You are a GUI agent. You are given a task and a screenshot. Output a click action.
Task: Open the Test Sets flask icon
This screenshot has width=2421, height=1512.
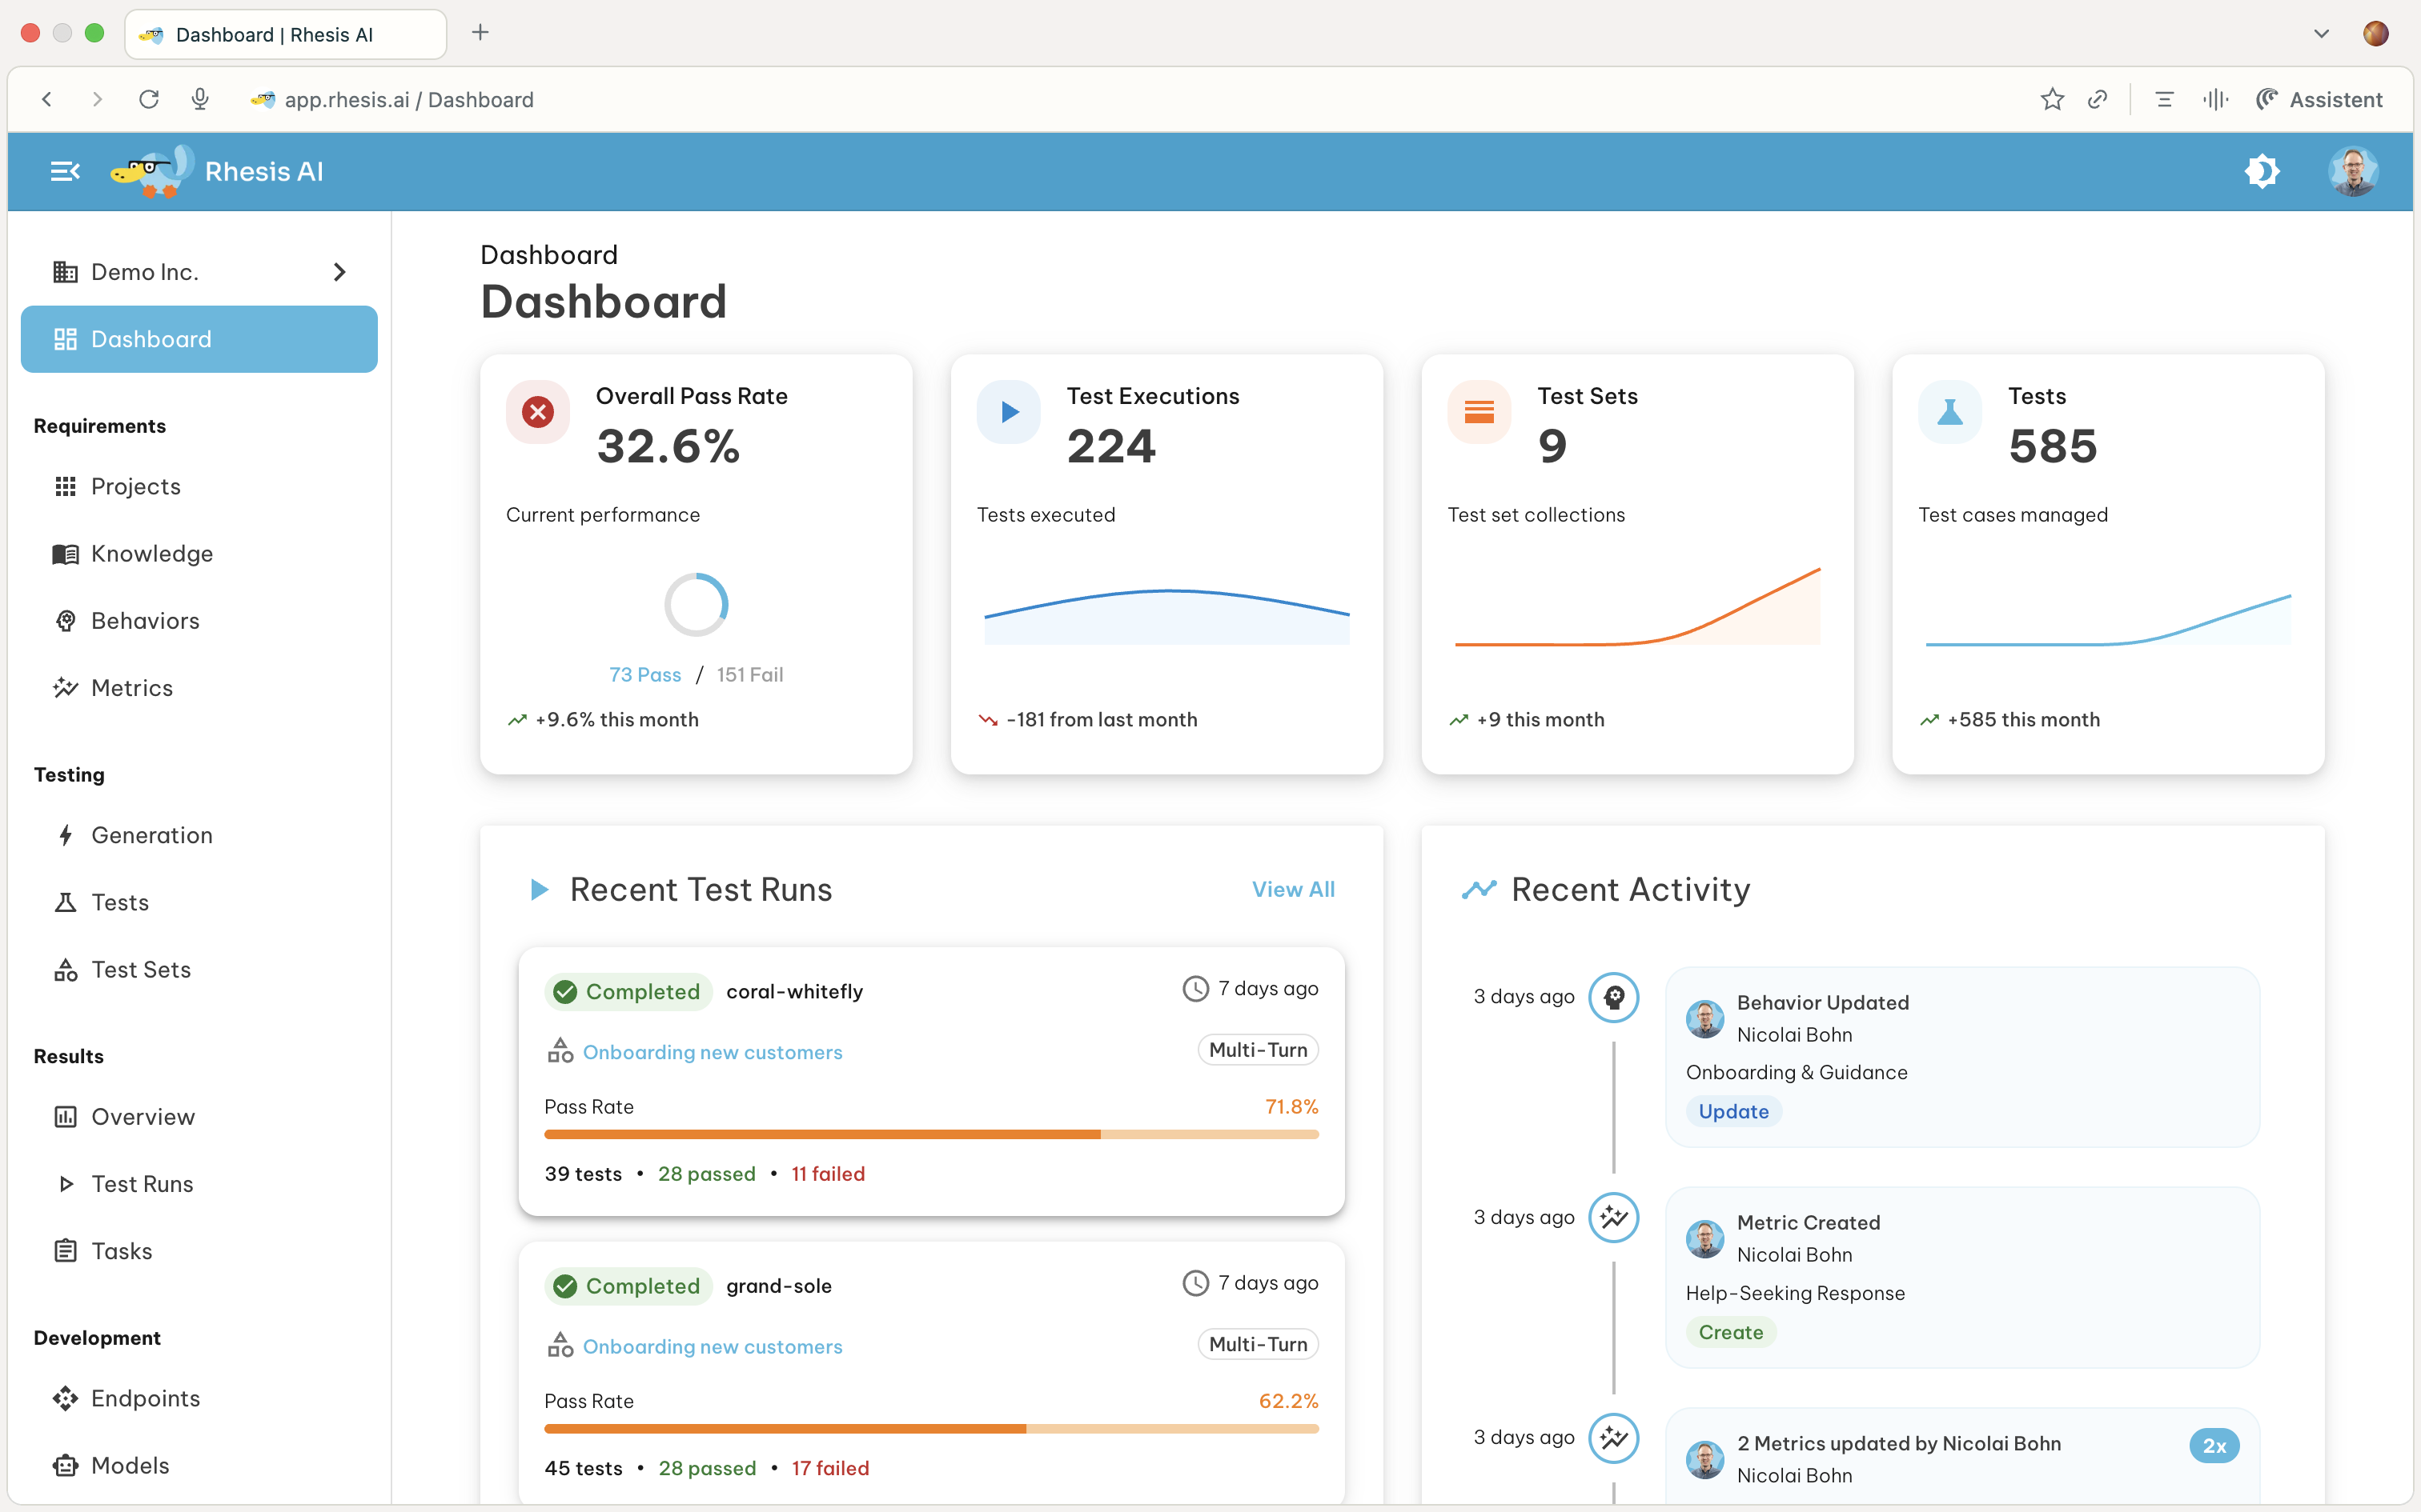point(66,969)
